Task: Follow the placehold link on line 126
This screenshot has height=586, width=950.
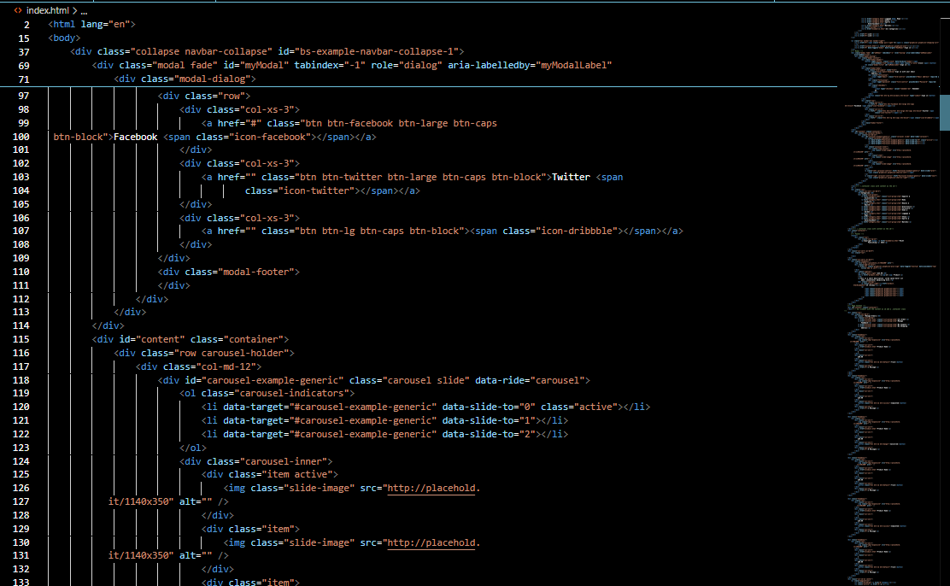Action: 432,489
